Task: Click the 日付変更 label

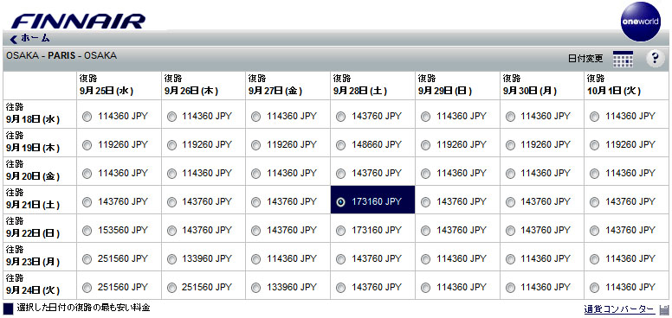Action: point(585,59)
